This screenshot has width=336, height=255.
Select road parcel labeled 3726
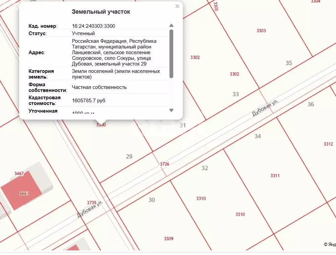click(164, 164)
